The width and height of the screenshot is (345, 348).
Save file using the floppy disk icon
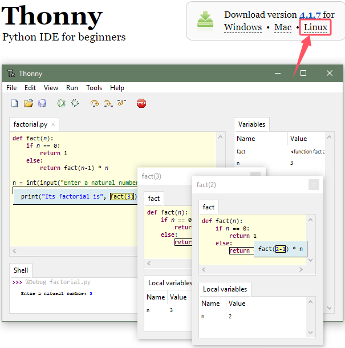pos(42,103)
